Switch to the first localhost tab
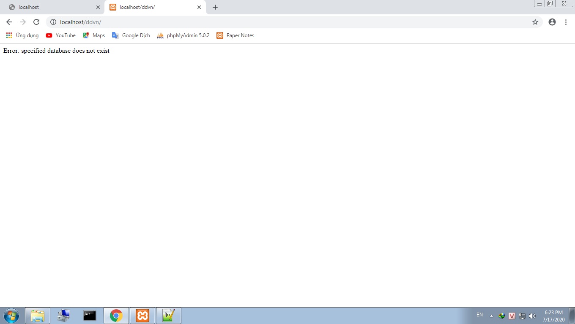 [51, 7]
